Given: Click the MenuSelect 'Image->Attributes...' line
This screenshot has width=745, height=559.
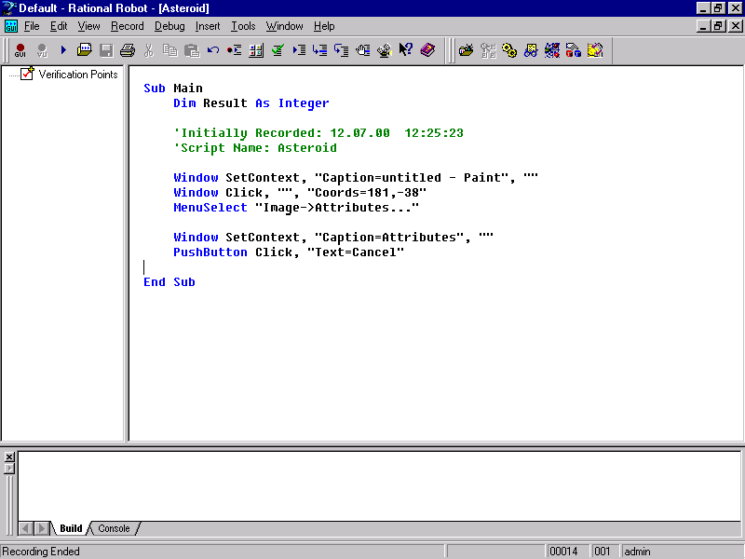Looking at the screenshot, I should coord(296,208).
